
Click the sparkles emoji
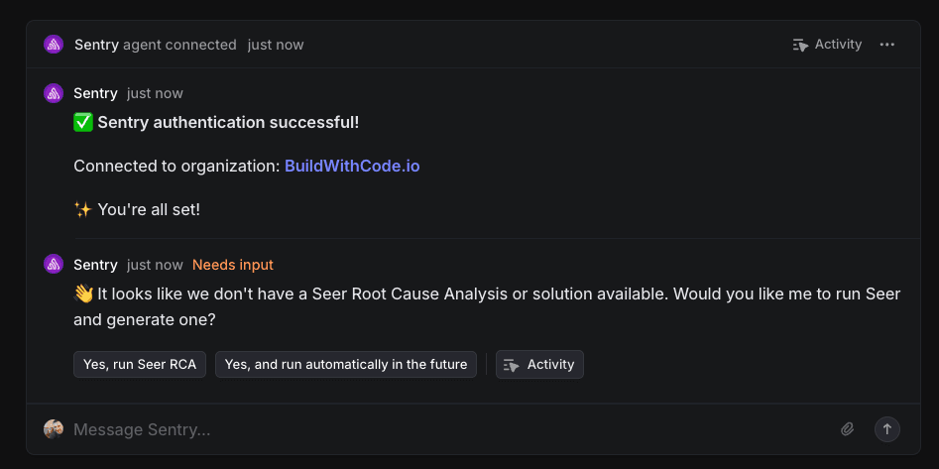82,209
